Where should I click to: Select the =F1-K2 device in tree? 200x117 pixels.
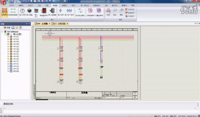(x=16, y=39)
